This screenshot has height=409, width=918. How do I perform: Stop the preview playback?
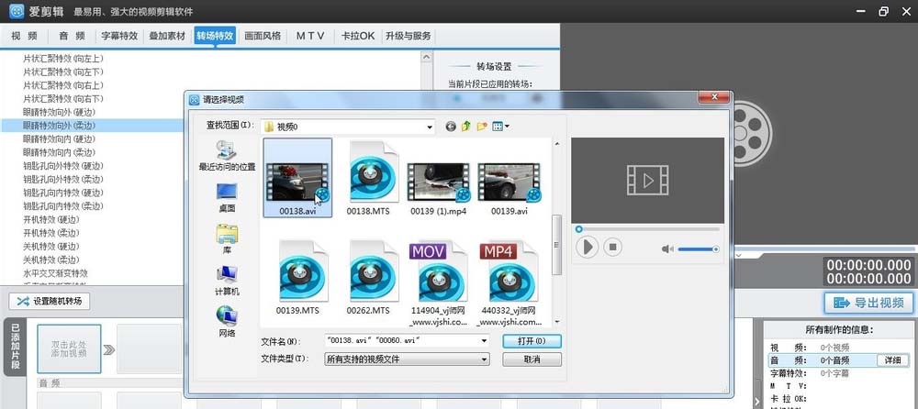pos(612,247)
